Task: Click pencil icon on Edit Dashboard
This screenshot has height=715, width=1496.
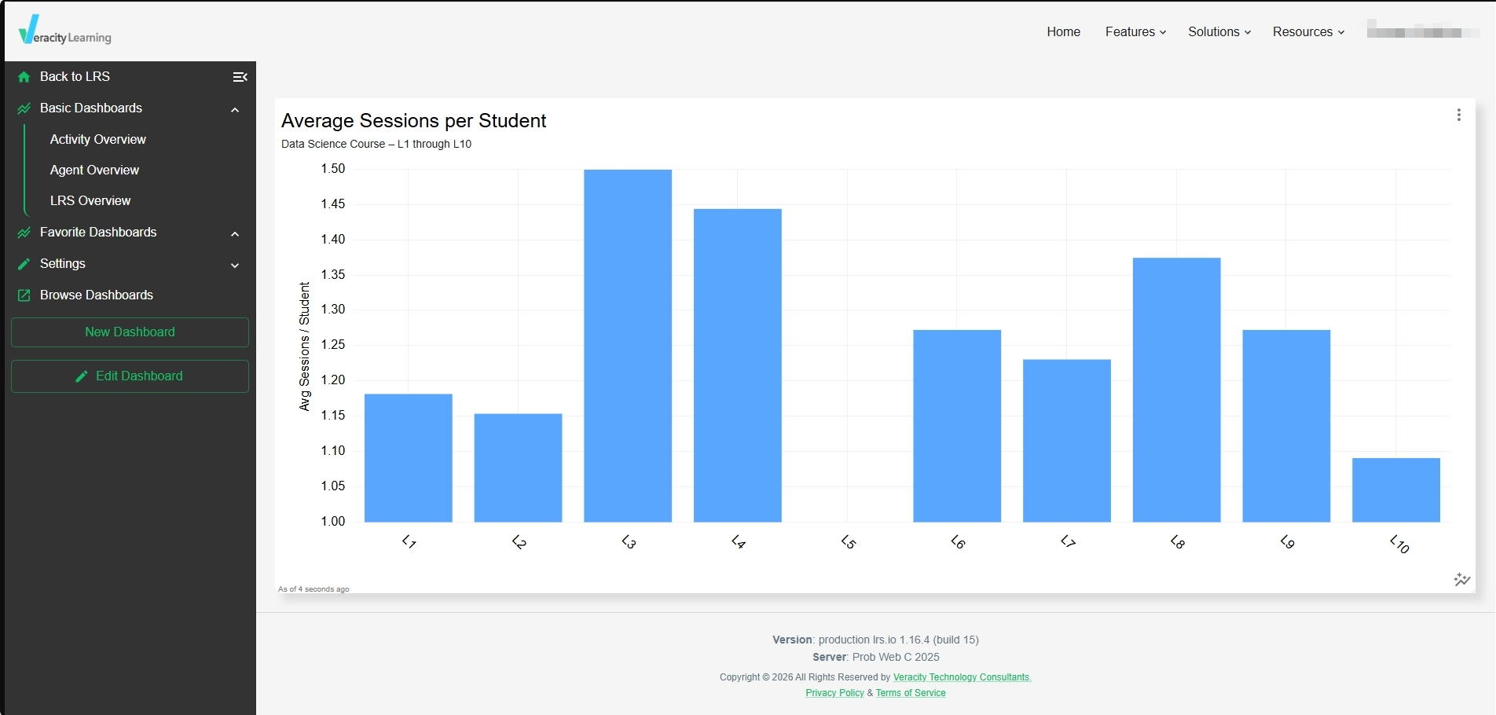Action: (81, 376)
